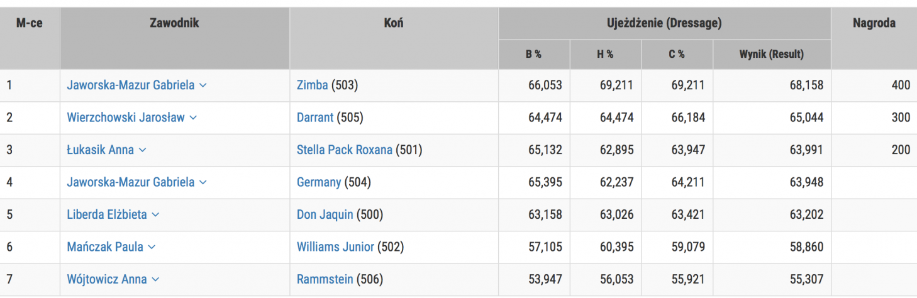Expand chevron beside Łukasik Anna
The height and width of the screenshot is (298, 917).
coord(142,150)
